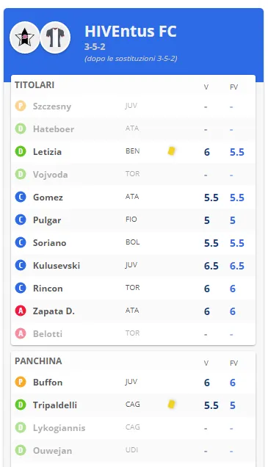Screen dimensions: 268x467
Task: Click the star team crest icon
Action: coord(25,37)
